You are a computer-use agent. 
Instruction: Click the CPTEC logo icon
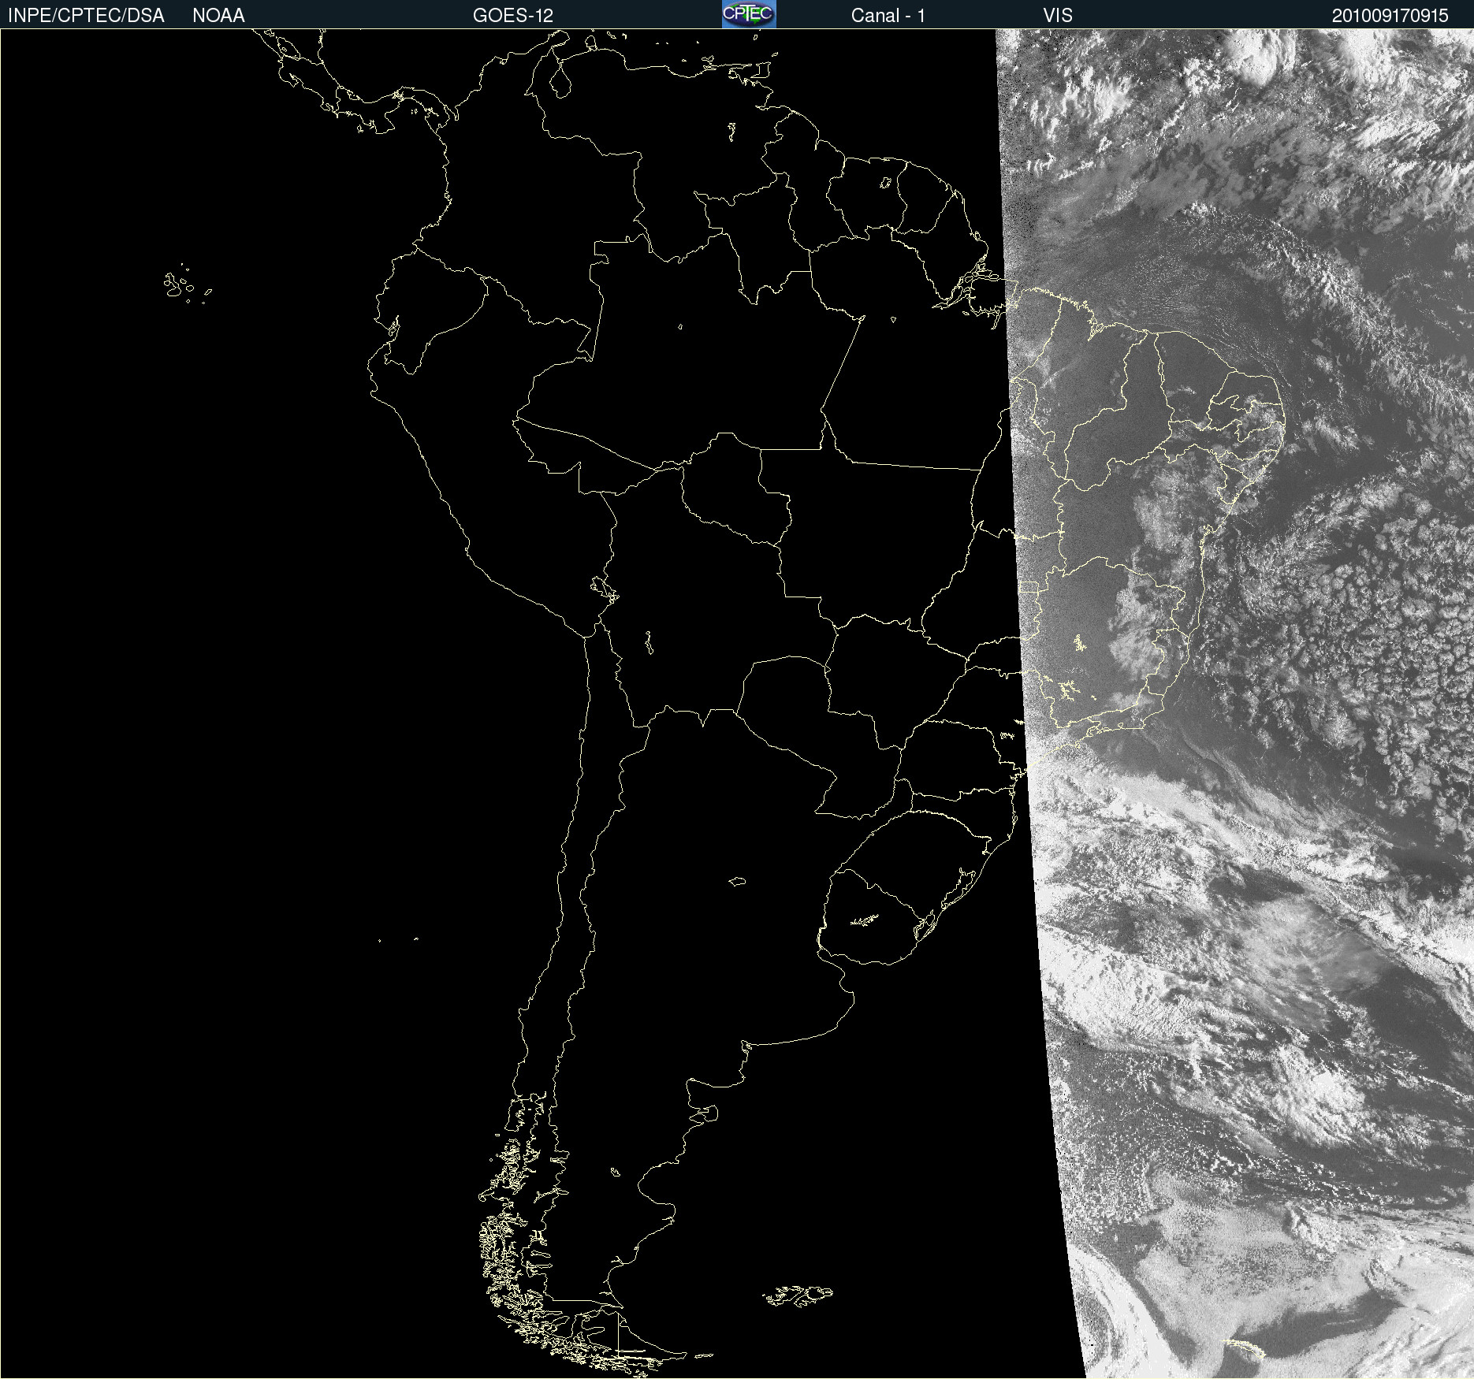(x=749, y=14)
